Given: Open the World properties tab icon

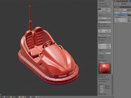Looking at the screenshot, I should pyautogui.click(x=123, y=1).
